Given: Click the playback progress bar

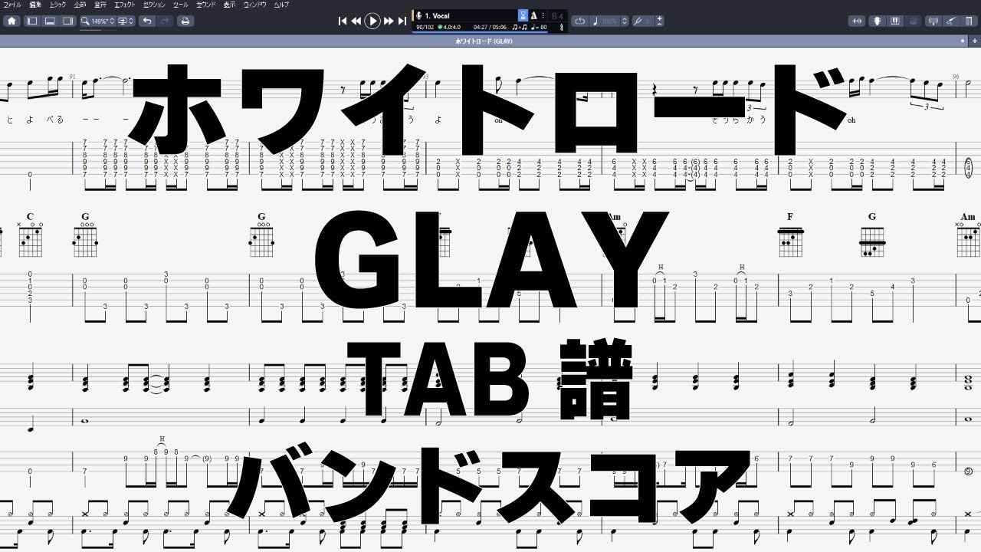Looking at the screenshot, I should (x=481, y=32).
